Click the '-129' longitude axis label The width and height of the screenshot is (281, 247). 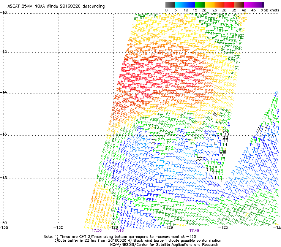[113, 228]
